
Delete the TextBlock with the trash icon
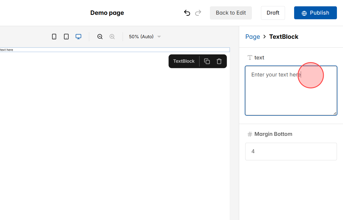pos(219,61)
